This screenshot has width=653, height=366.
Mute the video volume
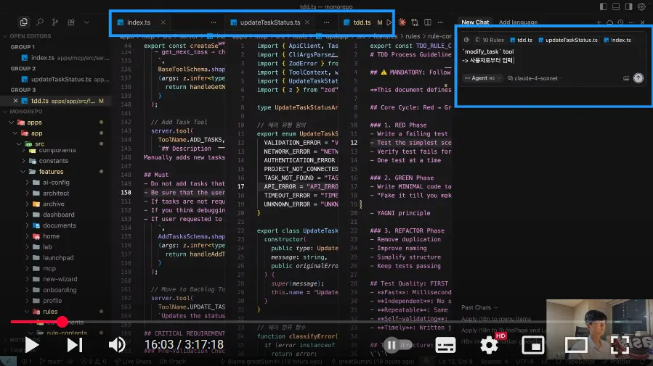(117, 345)
